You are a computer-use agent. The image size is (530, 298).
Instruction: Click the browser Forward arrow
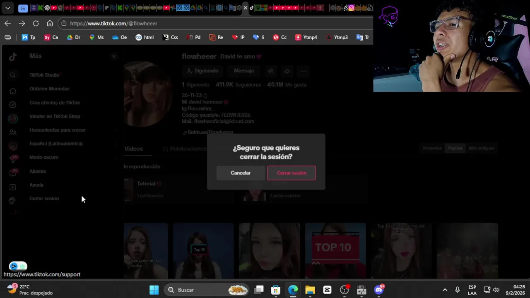22,24
